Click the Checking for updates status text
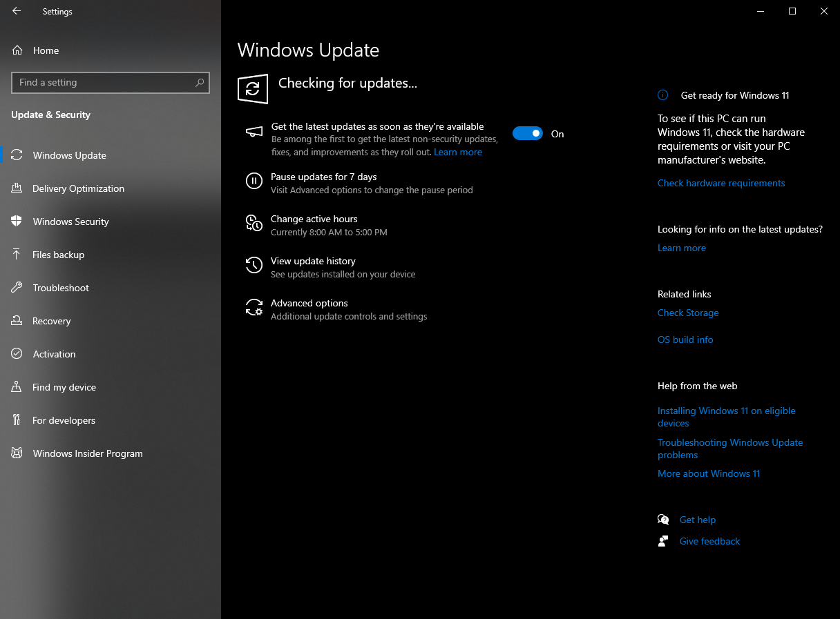The width and height of the screenshot is (840, 619). click(x=347, y=83)
